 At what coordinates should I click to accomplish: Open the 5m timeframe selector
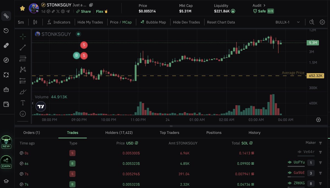point(21,22)
